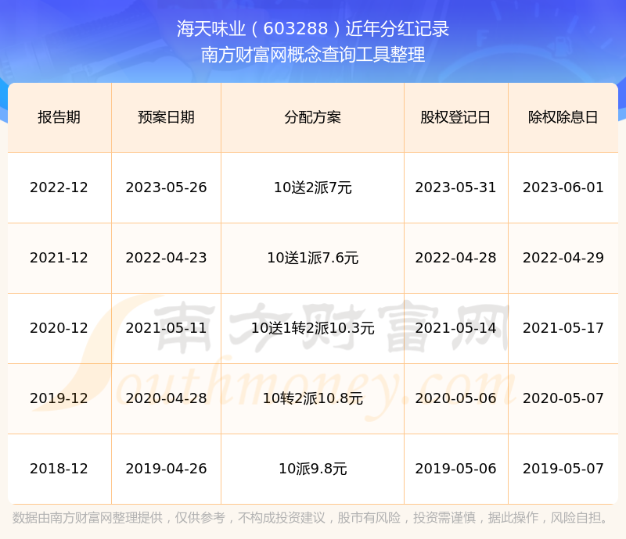Screen dimensions: 626x539
Task: Select the 2019-12 report period cell
Action: tap(59, 398)
